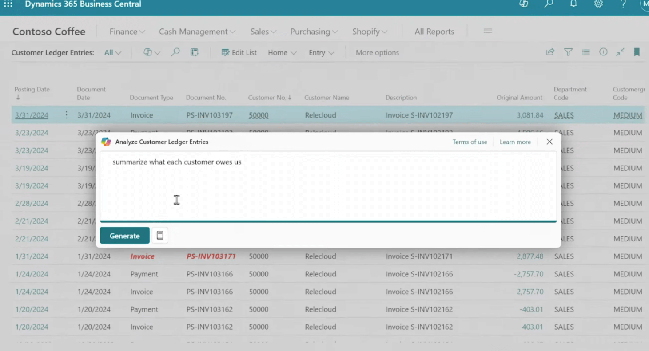This screenshot has width=649, height=351.
Task: Open the All Reports menu item
Action: pos(434,32)
